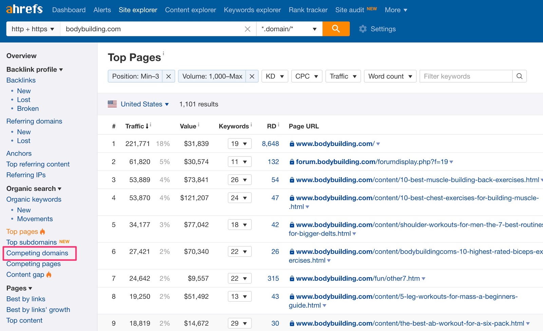Open the CPC filter dropdown
543x331 pixels.
pos(307,76)
